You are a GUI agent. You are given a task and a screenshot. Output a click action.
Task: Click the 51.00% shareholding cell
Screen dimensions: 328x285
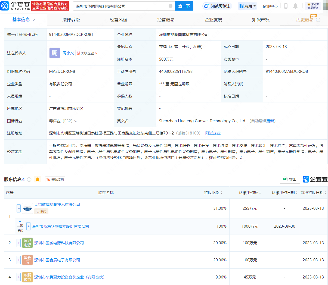[x=213, y=208]
